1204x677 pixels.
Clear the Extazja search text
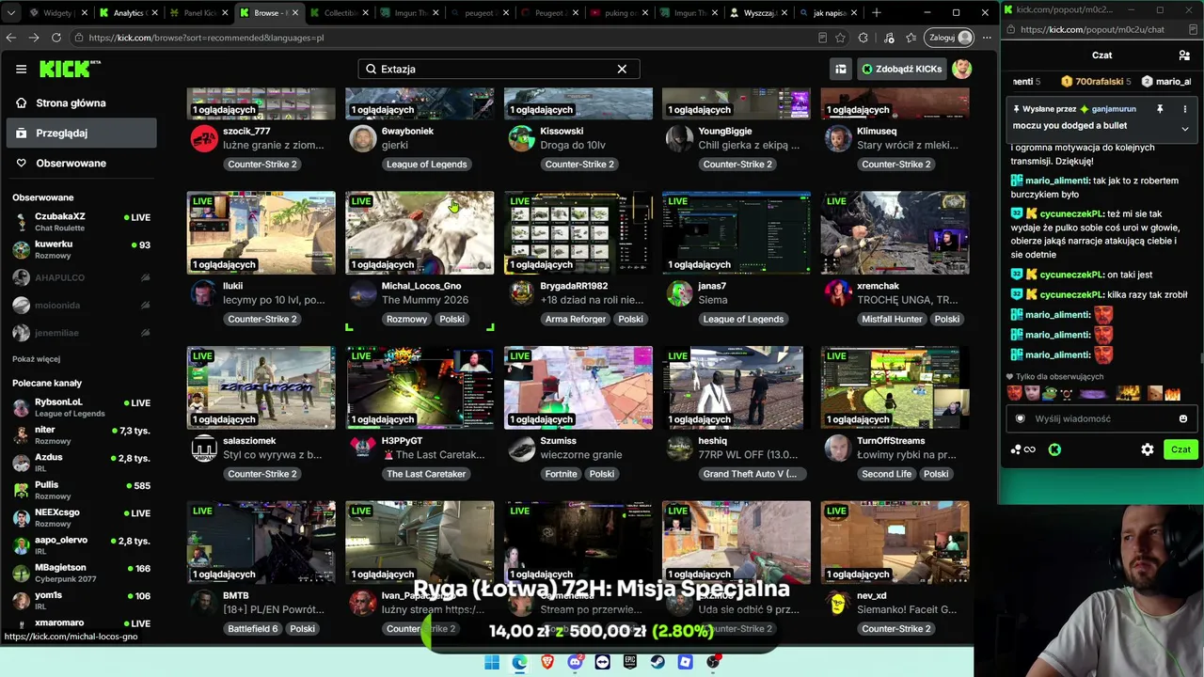pyautogui.click(x=622, y=69)
